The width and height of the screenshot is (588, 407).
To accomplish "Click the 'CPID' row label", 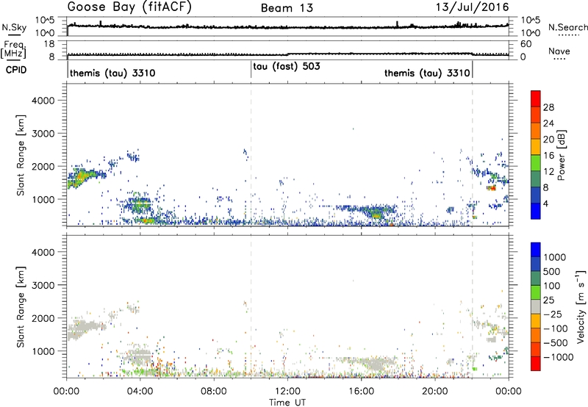I will point(16,70).
